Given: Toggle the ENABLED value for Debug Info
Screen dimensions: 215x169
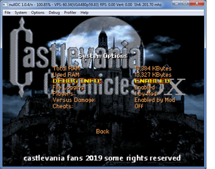Looking at the screenshot, I should [x=152, y=81].
